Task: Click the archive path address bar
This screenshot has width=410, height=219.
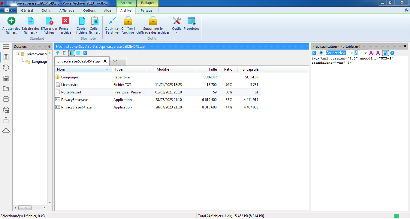Action: pyautogui.click(x=182, y=47)
